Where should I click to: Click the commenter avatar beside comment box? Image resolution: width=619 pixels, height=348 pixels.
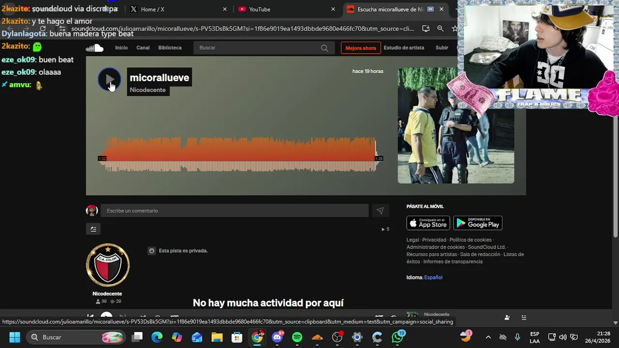pos(92,210)
